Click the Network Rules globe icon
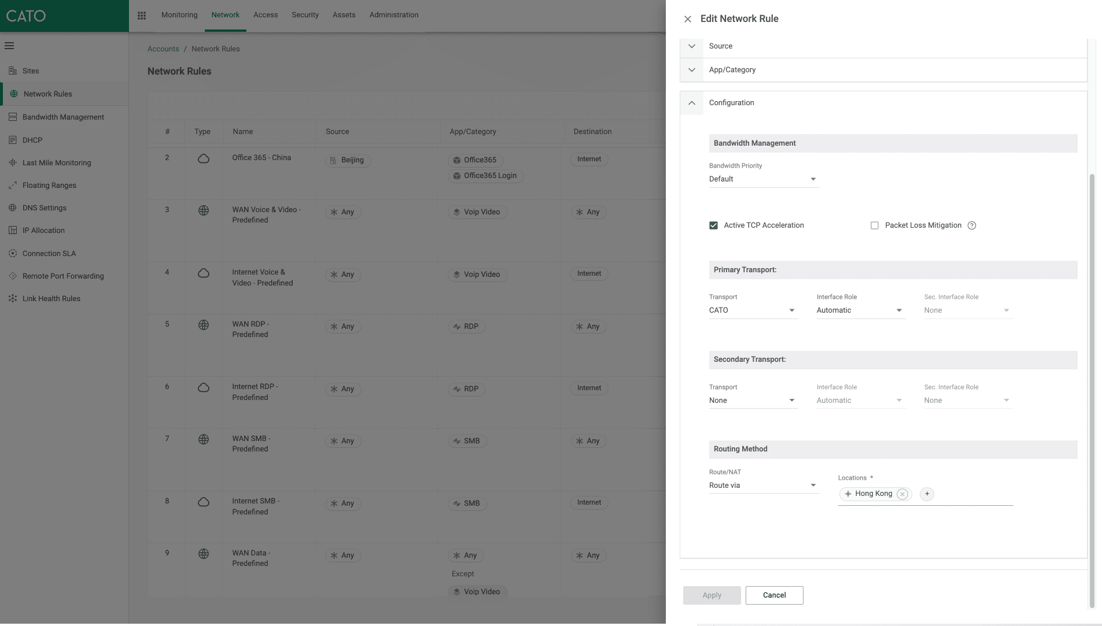Image resolution: width=1102 pixels, height=626 pixels. (14, 94)
